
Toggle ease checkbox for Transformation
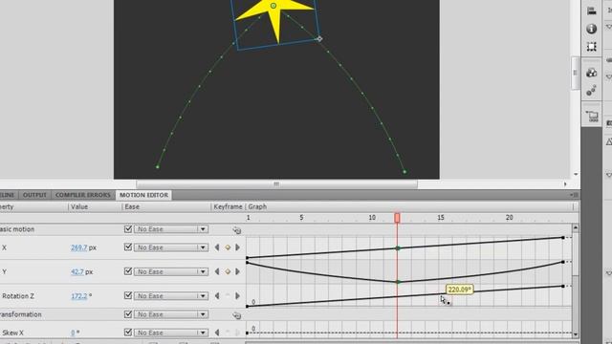click(127, 314)
